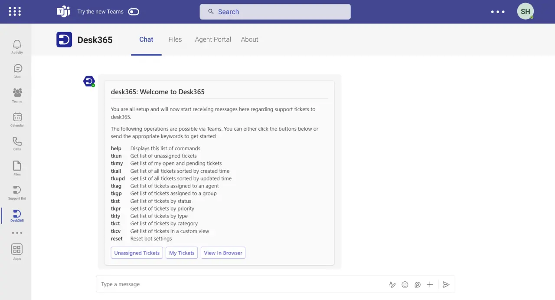Select the Support Bot sidebar icon
This screenshot has width=555, height=300.
16,192
